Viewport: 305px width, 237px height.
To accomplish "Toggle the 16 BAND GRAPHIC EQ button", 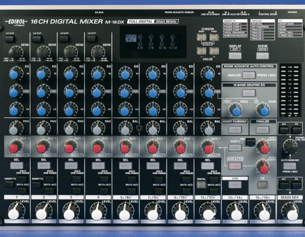I will [249, 93].
